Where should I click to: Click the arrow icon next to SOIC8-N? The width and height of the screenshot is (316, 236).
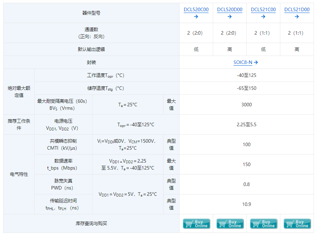[256, 62]
